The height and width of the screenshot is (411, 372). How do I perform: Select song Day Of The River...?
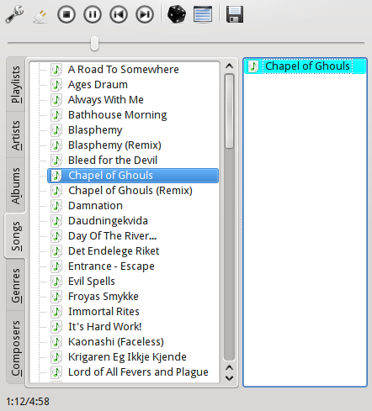pyautogui.click(x=113, y=236)
